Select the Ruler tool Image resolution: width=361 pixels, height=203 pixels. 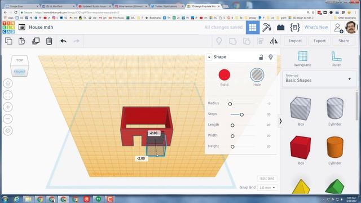coord(336,59)
